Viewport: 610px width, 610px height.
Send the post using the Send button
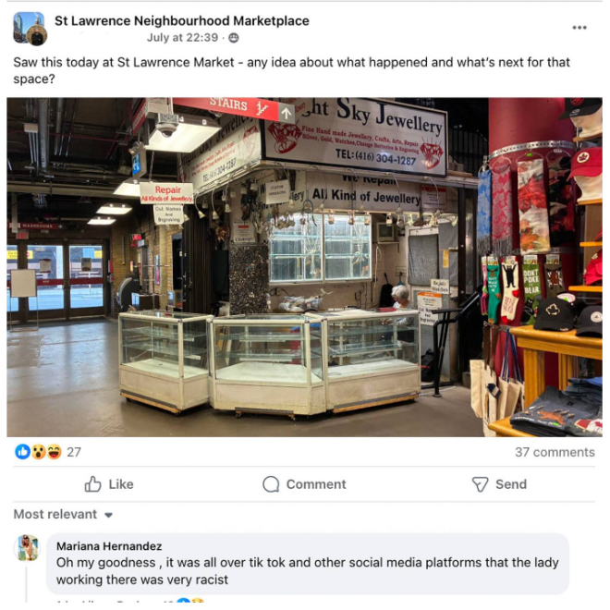pyautogui.click(x=499, y=484)
